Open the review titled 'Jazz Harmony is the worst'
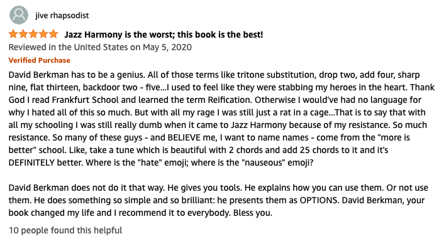 pyautogui.click(x=164, y=35)
